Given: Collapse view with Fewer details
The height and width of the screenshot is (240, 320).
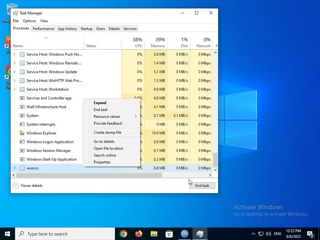Looking at the screenshot, I should [x=28, y=186].
